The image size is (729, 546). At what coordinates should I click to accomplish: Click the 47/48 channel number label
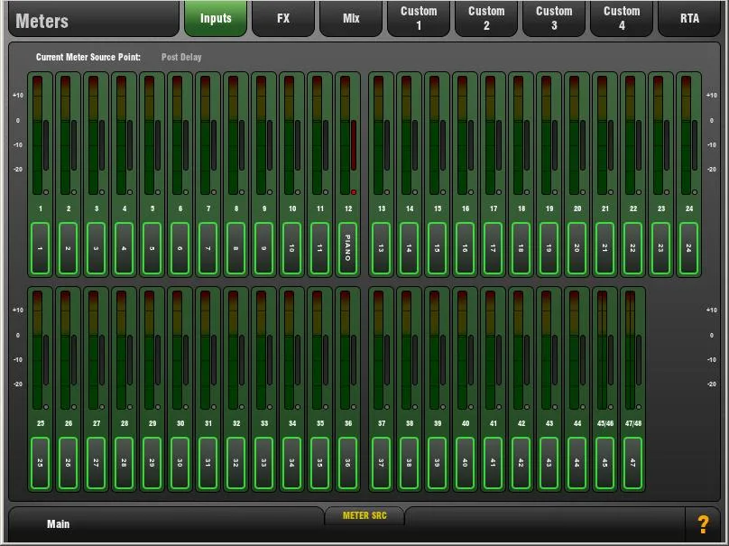(x=632, y=423)
